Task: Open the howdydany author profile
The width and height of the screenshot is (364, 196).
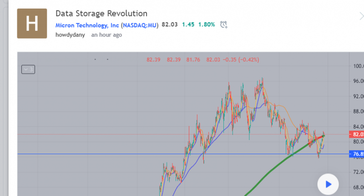Action: pyautogui.click(x=71, y=35)
